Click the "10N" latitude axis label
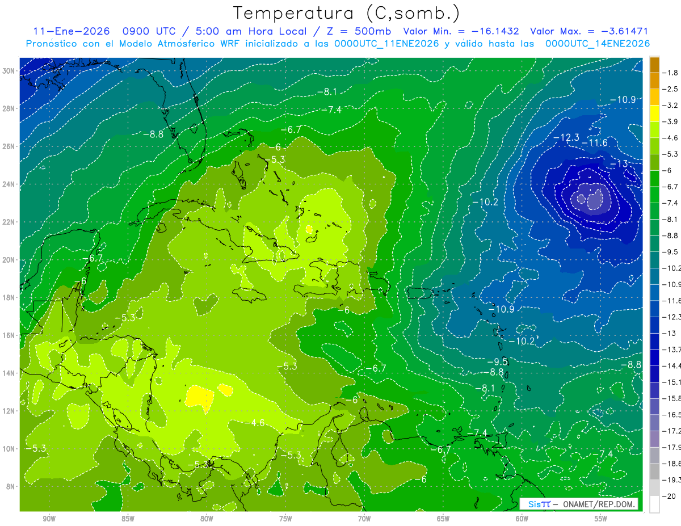Screen dimensions: 681x526 8,449
